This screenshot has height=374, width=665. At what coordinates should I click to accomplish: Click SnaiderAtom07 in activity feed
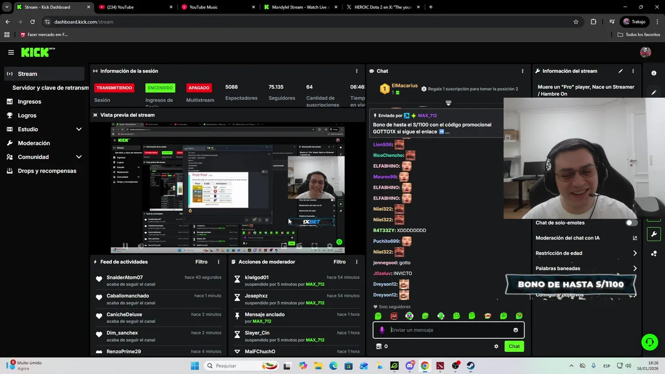pyautogui.click(x=125, y=278)
